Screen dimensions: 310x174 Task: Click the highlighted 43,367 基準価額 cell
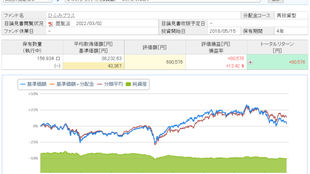(93, 66)
